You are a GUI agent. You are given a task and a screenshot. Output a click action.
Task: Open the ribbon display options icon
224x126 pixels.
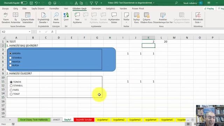(209, 3)
